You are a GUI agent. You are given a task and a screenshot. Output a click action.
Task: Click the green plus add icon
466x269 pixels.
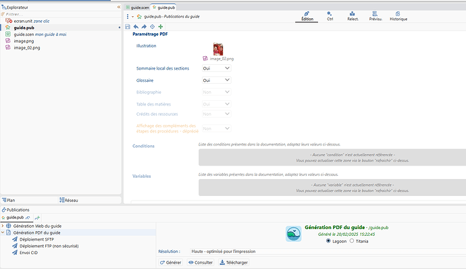pos(161,27)
